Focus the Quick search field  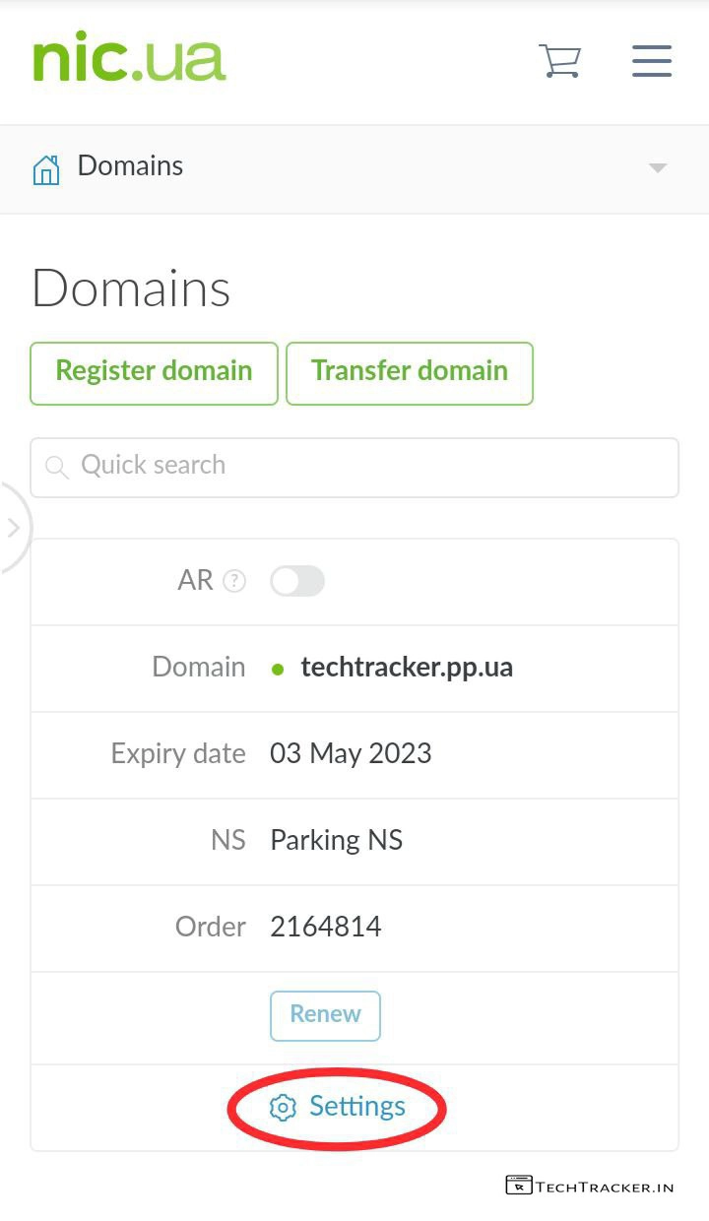point(374,467)
